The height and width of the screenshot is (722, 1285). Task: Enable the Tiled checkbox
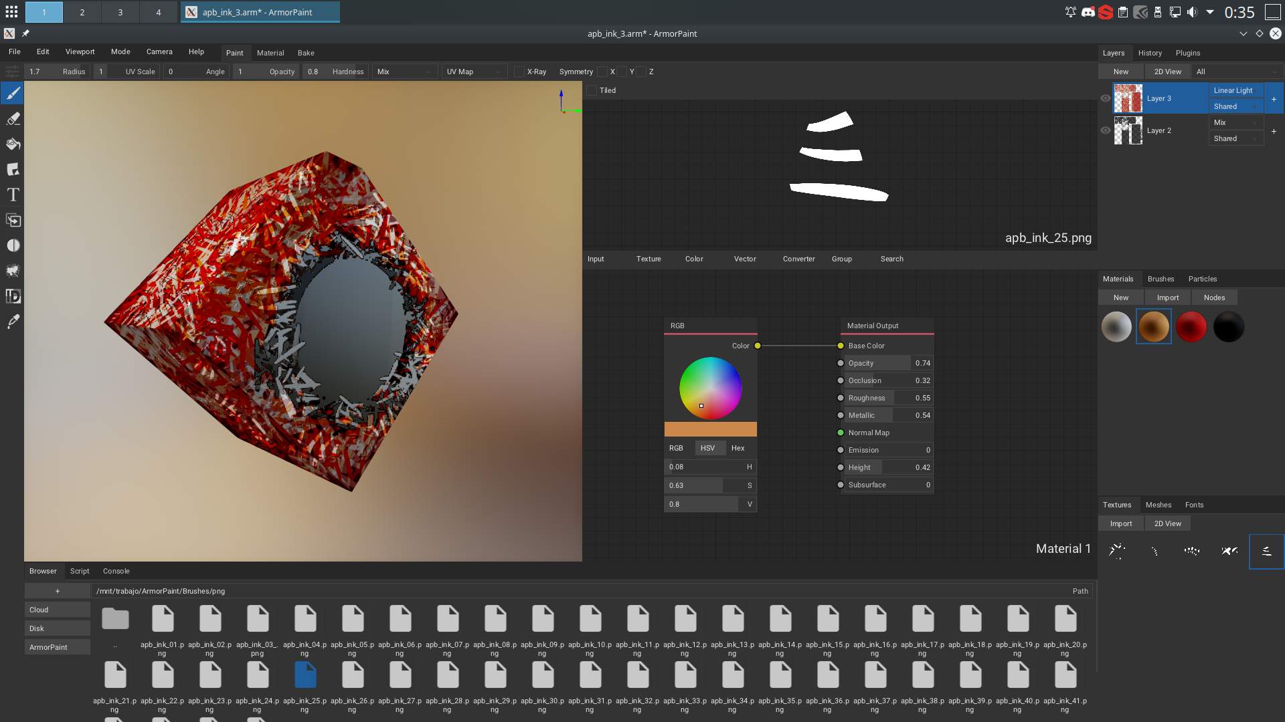click(592, 90)
